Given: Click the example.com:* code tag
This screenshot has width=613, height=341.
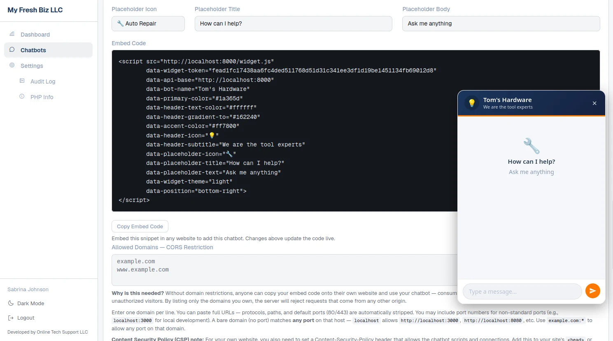Looking at the screenshot, I should [566, 320].
